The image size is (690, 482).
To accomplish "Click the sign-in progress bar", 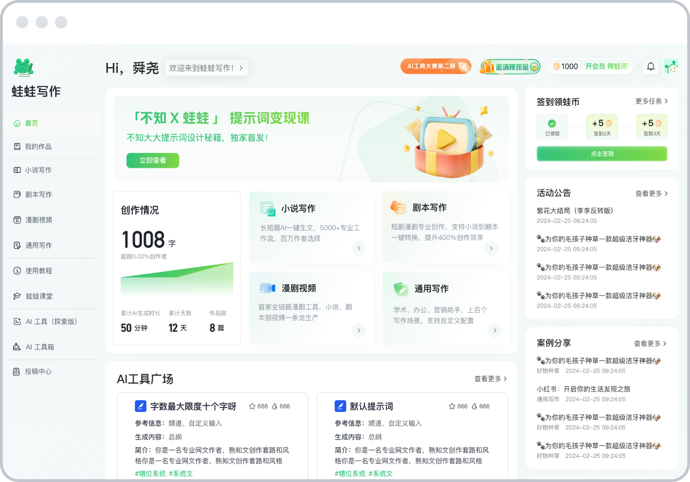I will (x=602, y=154).
